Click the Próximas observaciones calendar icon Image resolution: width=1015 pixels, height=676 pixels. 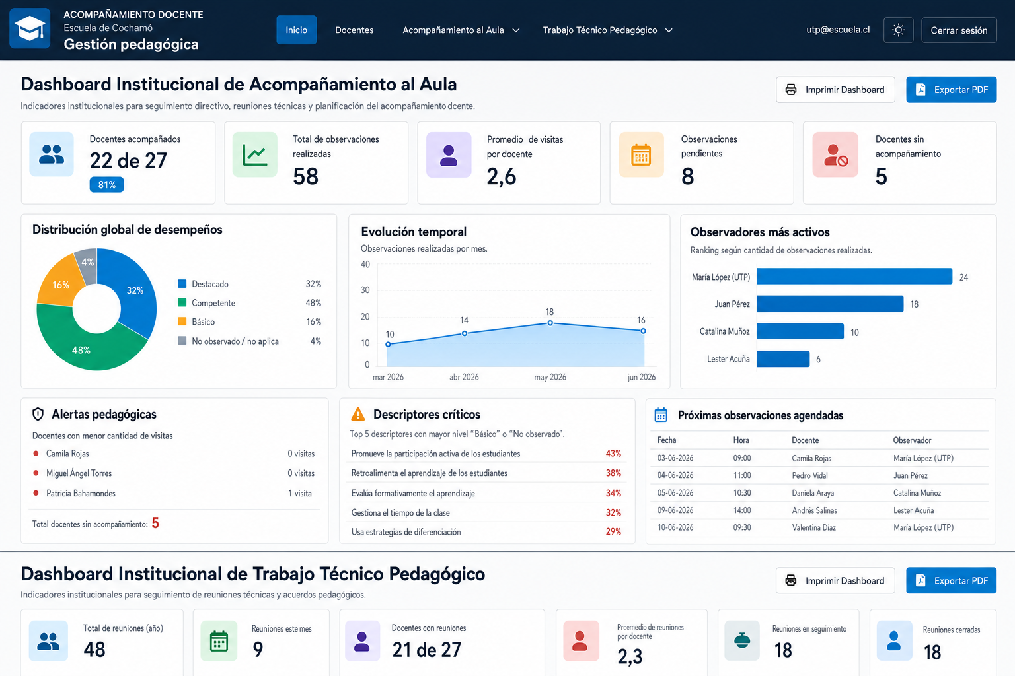[x=661, y=415]
